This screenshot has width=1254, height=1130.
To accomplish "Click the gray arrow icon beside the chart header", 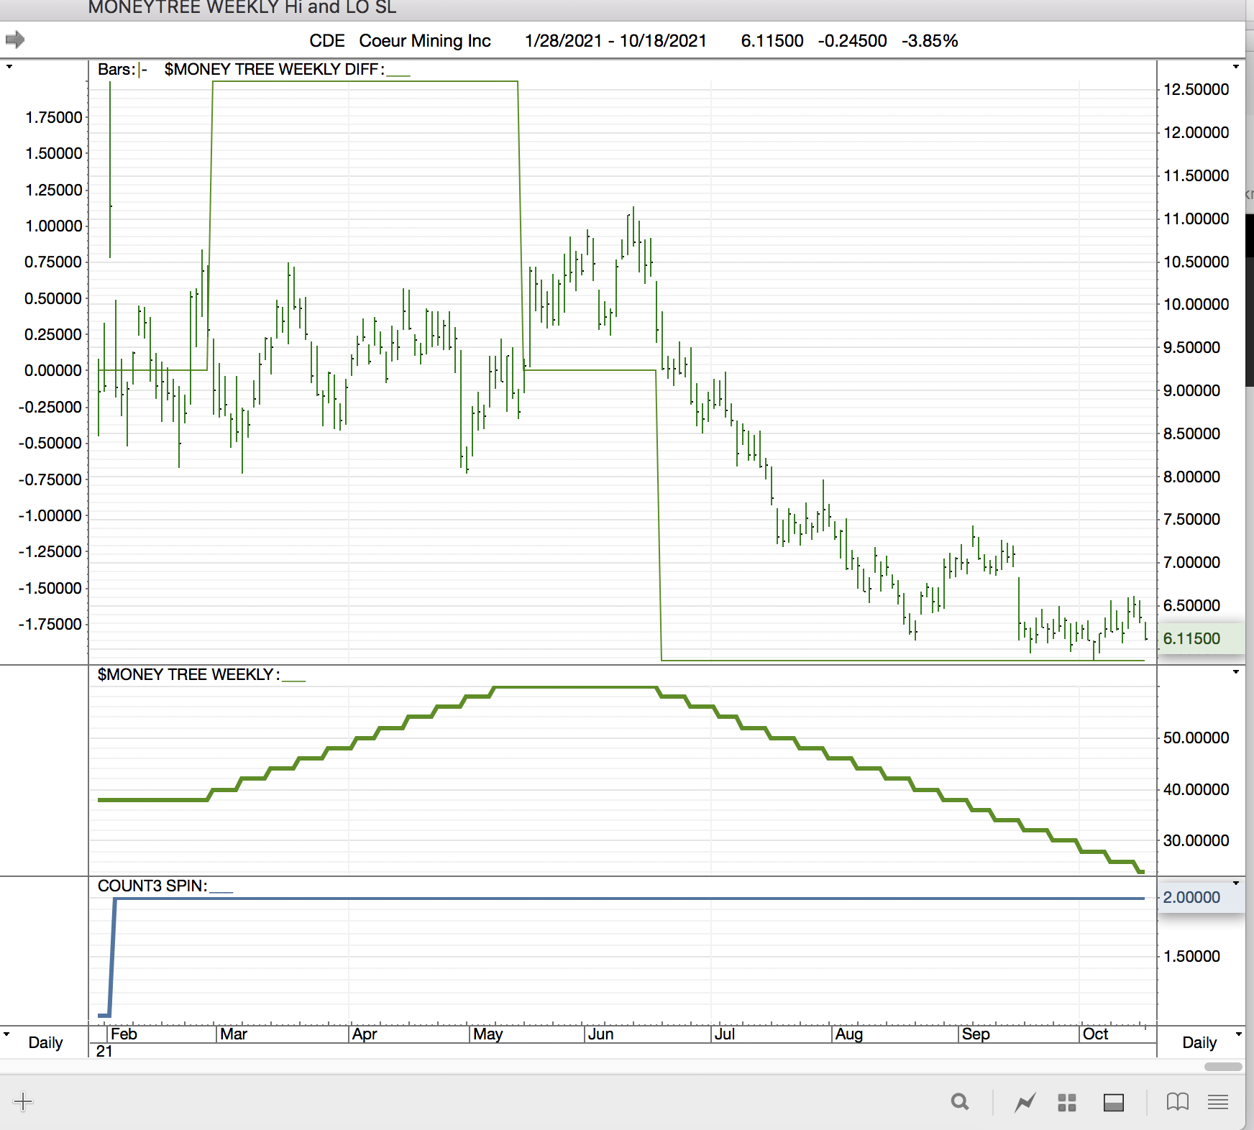I will 15,40.
